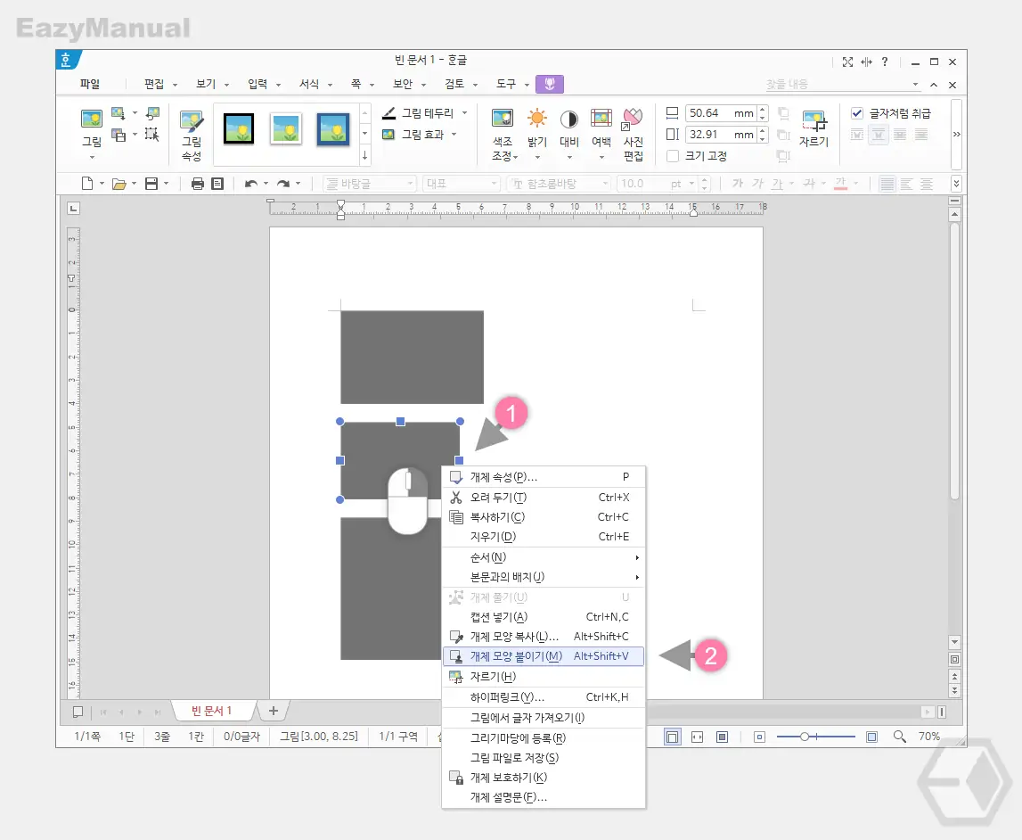The image size is (1022, 840).
Task: Click the 그림 (insert picture) icon
Action: pyautogui.click(x=92, y=119)
